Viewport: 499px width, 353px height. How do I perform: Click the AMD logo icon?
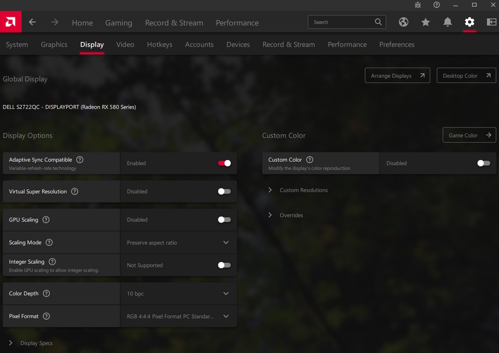10,22
